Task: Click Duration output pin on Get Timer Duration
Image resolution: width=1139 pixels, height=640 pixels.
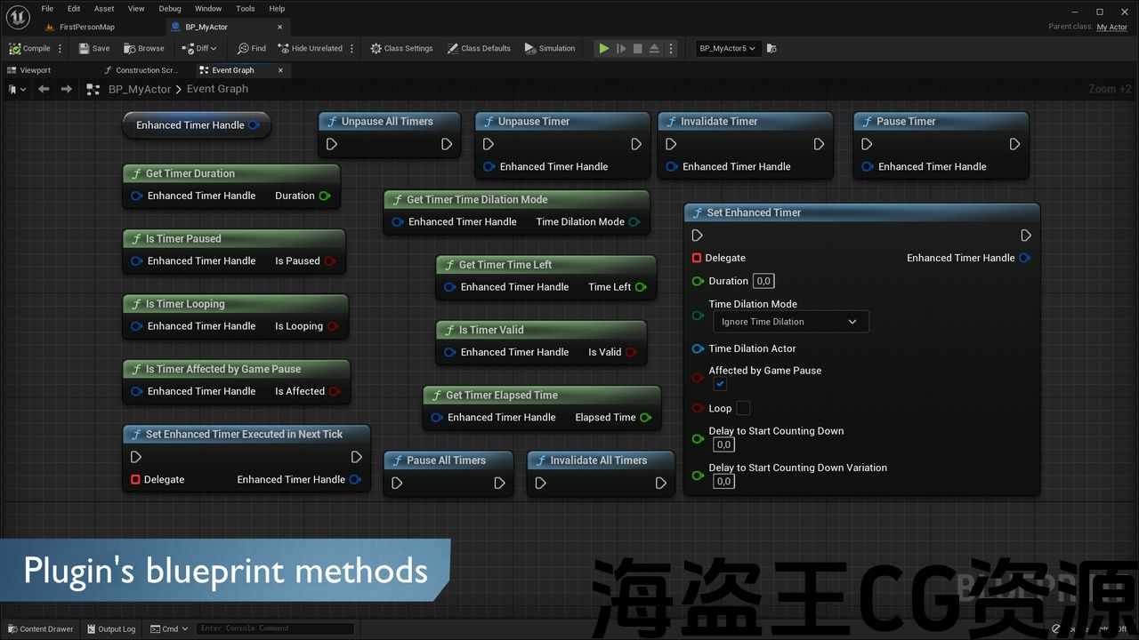Action: coord(325,196)
